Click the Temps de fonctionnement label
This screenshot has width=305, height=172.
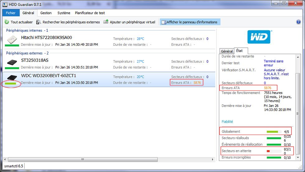point(241,93)
